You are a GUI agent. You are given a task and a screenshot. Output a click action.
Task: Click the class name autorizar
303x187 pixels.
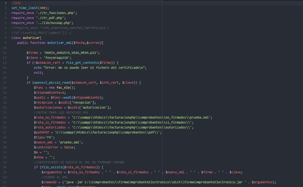click(30, 38)
